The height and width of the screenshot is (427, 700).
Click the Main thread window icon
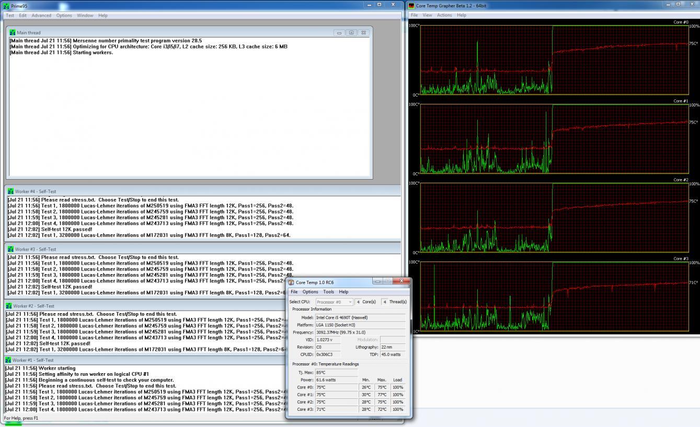tap(13, 32)
